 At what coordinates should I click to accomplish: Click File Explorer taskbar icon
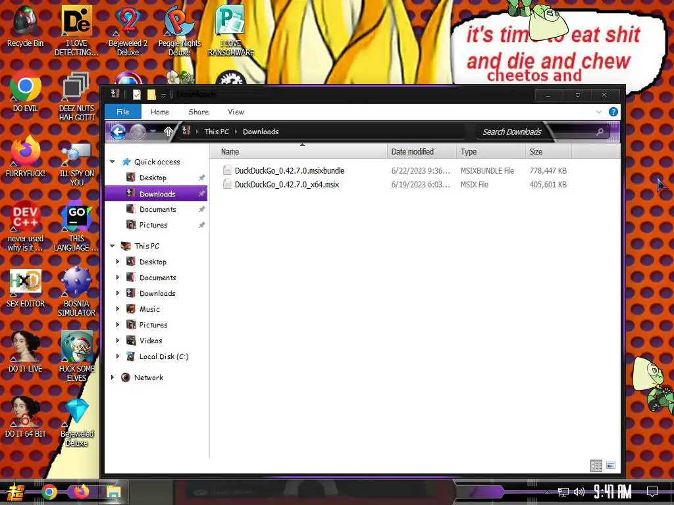tap(113, 492)
